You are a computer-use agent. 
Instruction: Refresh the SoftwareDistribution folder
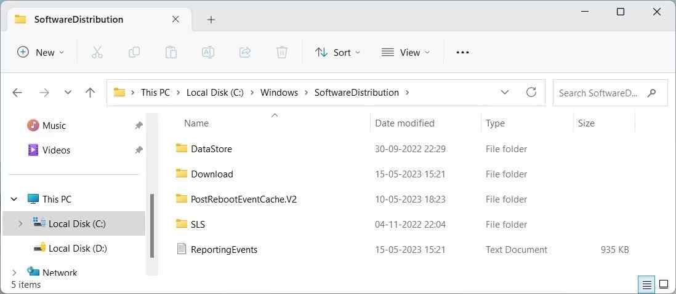[531, 93]
